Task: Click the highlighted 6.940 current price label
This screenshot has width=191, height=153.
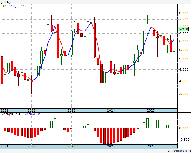Action: pyautogui.click(x=183, y=29)
